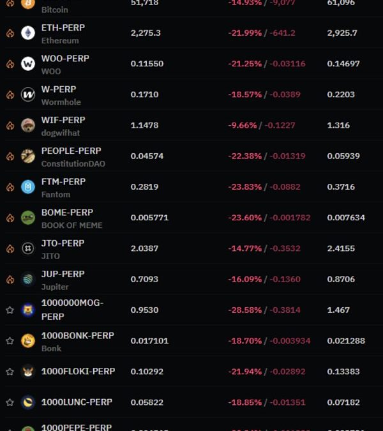Viewport: 383px width, 431px height.
Task: Click the Ethereum coin logo
Action: pos(28,33)
